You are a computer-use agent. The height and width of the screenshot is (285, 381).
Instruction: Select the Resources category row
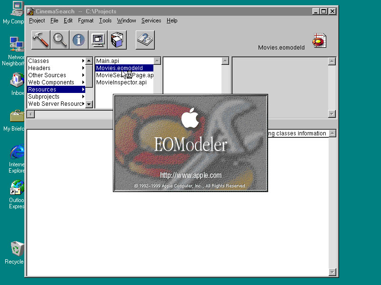[x=56, y=90]
